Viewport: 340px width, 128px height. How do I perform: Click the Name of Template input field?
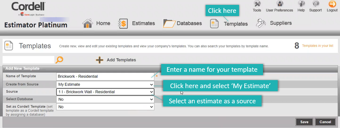pos(105,76)
